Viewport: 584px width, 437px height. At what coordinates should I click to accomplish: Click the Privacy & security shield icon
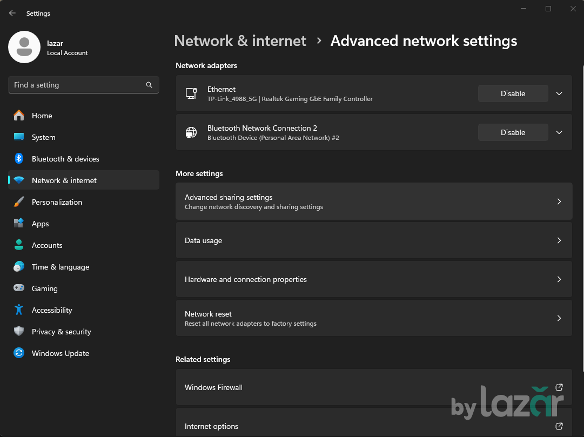(x=19, y=332)
